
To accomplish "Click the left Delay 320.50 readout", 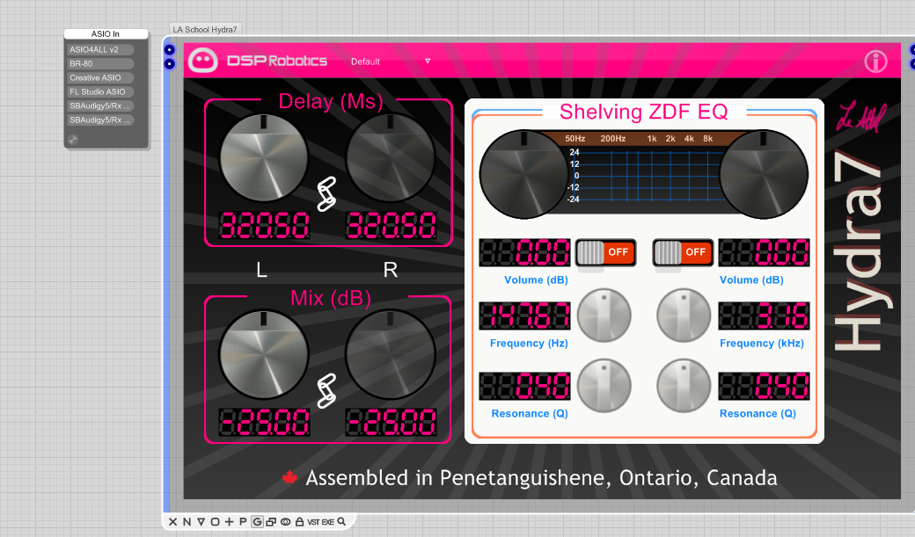I will point(264,226).
